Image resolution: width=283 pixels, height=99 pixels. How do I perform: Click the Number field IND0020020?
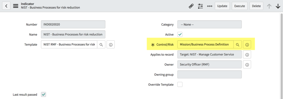coord(73,24)
